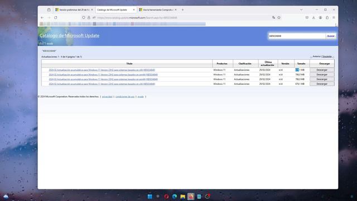Click the translate page icon in address bar
The height and width of the screenshot is (201, 357).
(x=273, y=17)
